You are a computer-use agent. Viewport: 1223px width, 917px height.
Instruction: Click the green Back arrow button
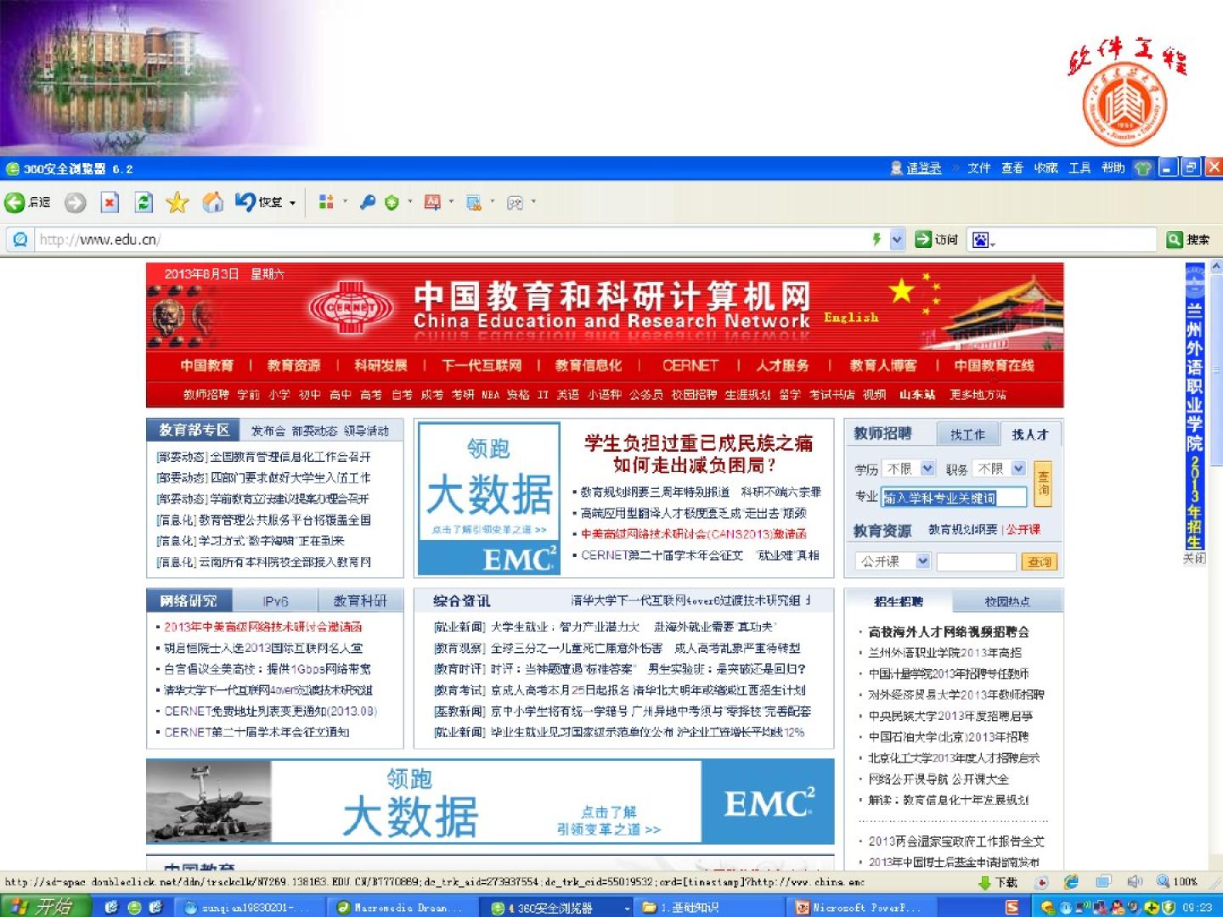15,202
